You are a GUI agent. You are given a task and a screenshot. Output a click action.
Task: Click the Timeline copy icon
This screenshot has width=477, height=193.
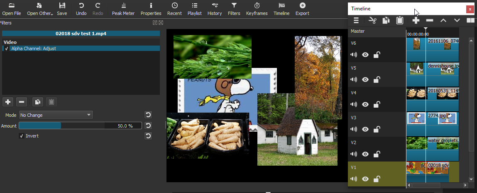[x=386, y=20]
